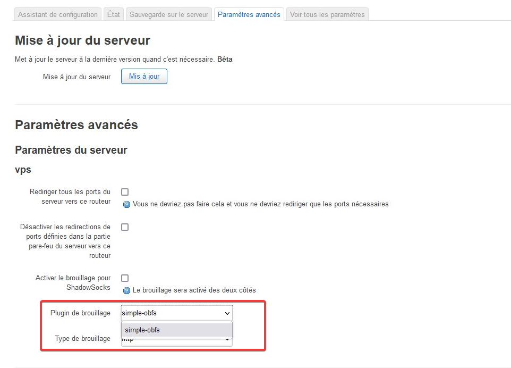Click the Paramètres avancés main heading
The image size is (511, 368).
pos(76,125)
